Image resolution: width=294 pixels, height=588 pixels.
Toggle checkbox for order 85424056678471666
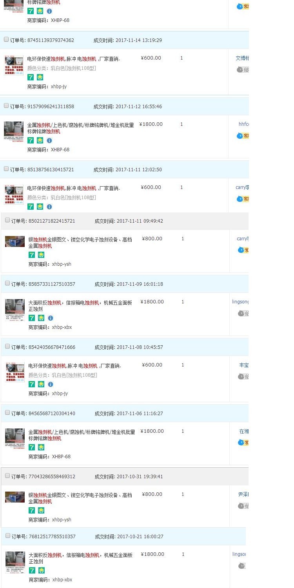7,347
